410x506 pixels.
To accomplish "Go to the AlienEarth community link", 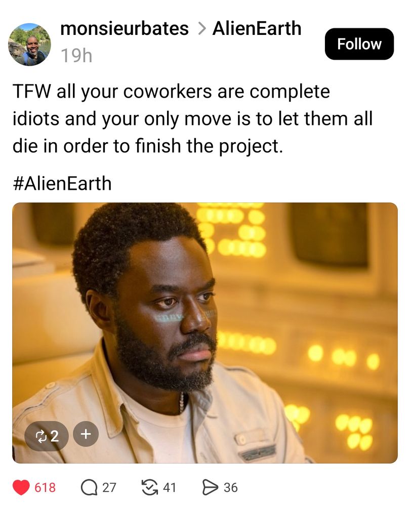I will pos(257,28).
